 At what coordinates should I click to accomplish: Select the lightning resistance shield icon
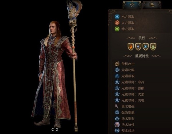pyautogui.click(x=138, y=47)
